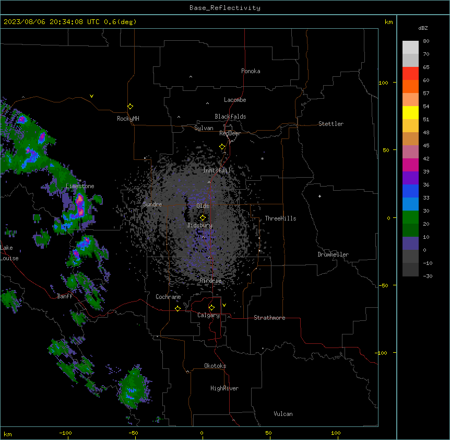Click the Sylvan town label
450x440 pixels.
click(x=204, y=128)
